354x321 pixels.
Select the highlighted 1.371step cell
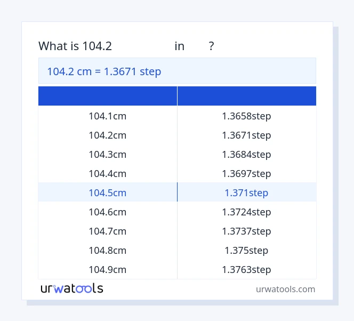[x=246, y=193]
